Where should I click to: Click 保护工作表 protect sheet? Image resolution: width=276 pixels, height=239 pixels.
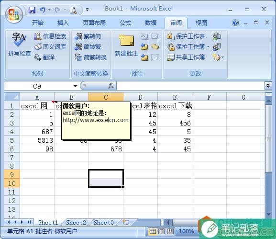coord(186,36)
